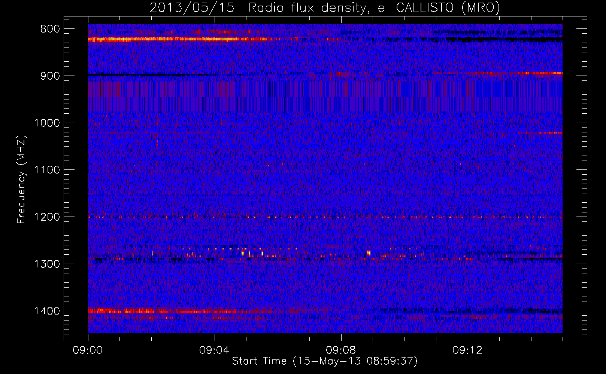Image resolution: width=606 pixels, height=374 pixels.
Task: Click the plot title '2013/05/15 Radio flux density'
Action: (x=258, y=8)
